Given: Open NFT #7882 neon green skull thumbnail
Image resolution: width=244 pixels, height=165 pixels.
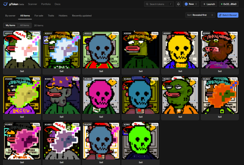Looking at the screenshot, I should click(x=141, y=141).
